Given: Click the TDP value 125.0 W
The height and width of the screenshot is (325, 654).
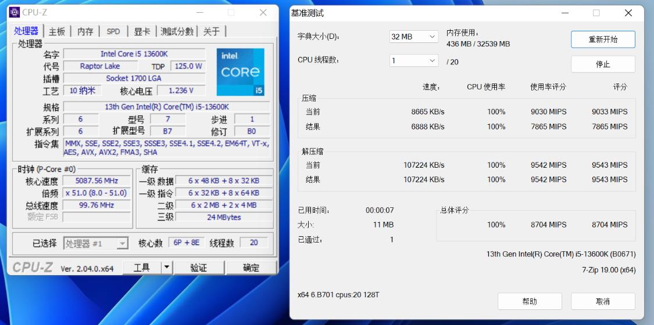Looking at the screenshot, I should (188, 66).
